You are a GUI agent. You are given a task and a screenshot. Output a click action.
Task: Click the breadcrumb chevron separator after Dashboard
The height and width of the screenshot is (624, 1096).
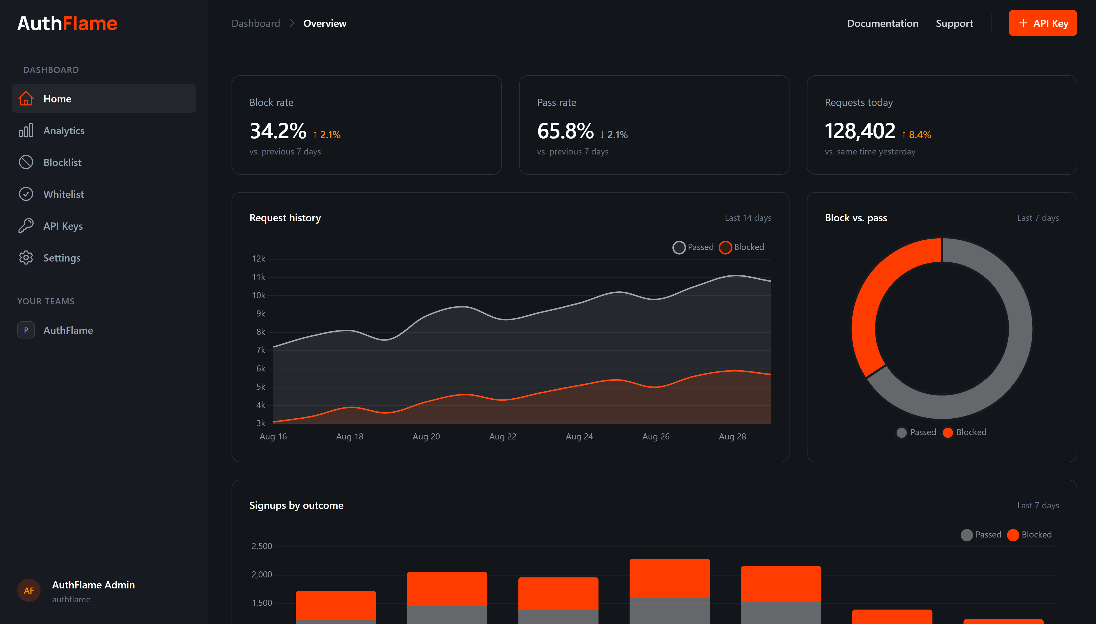click(292, 23)
